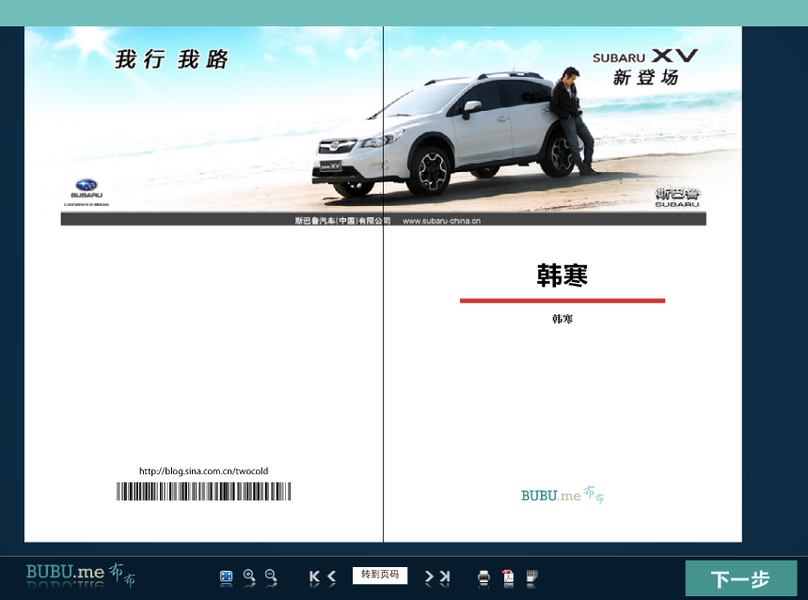Click the www.subaru-china.cn text
The width and height of the screenshot is (808, 600).
441,221
